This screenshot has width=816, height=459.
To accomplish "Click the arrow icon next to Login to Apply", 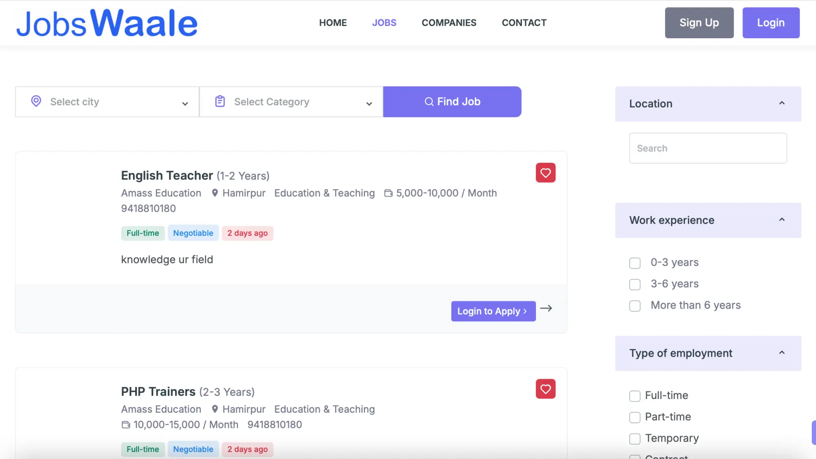I will [546, 308].
